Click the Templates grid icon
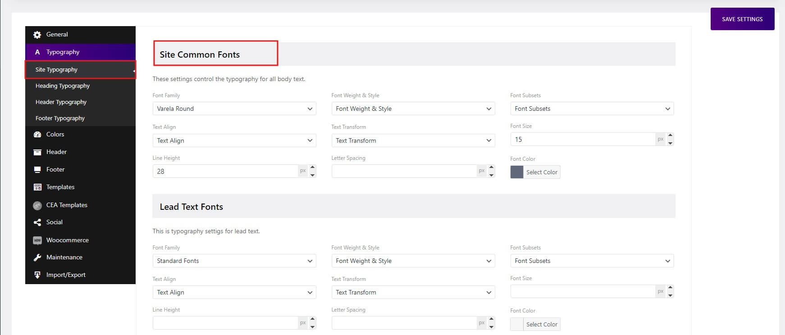The height and width of the screenshot is (335, 785). coord(37,187)
